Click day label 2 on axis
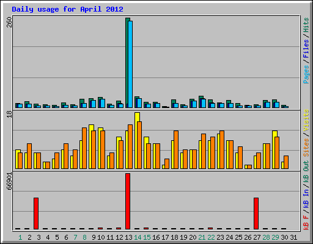 (29, 237)
